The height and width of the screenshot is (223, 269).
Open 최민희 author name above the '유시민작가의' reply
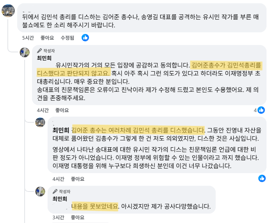(44, 58)
